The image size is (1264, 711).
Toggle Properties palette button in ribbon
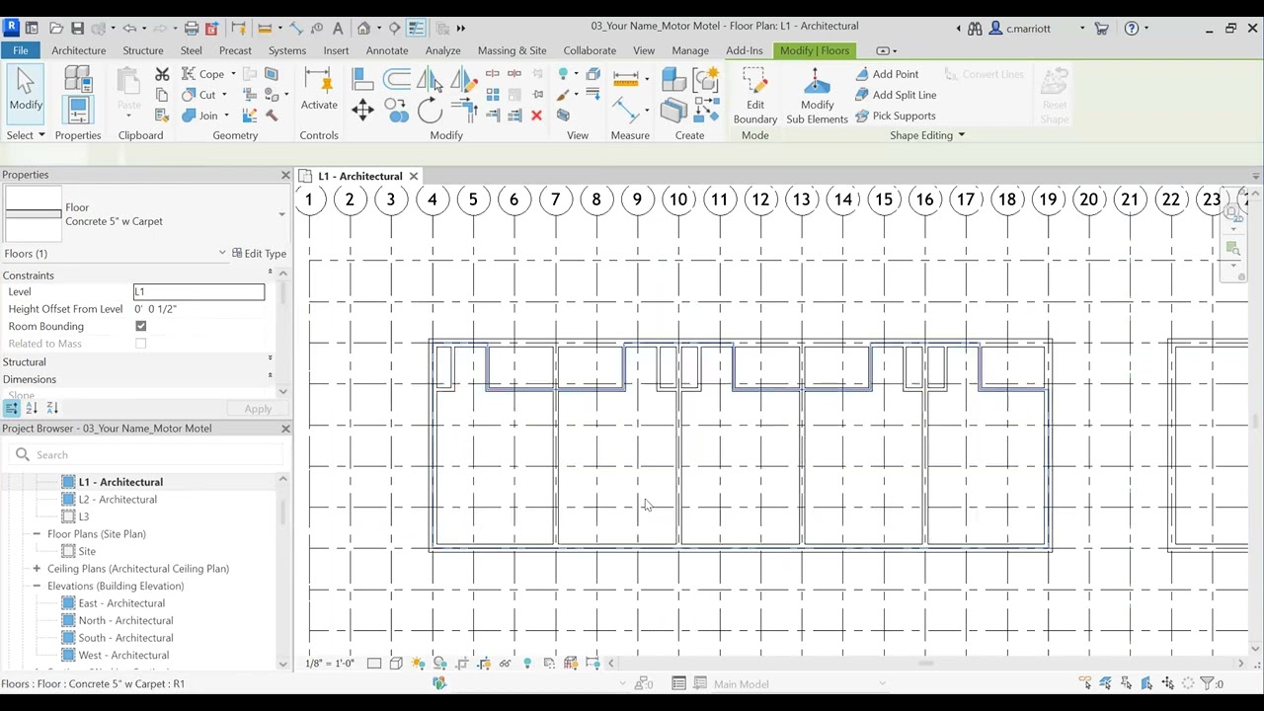[x=78, y=110]
